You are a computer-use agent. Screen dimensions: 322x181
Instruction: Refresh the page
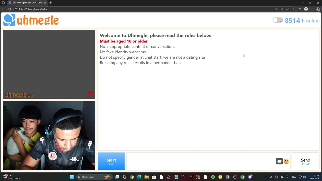[9, 9]
